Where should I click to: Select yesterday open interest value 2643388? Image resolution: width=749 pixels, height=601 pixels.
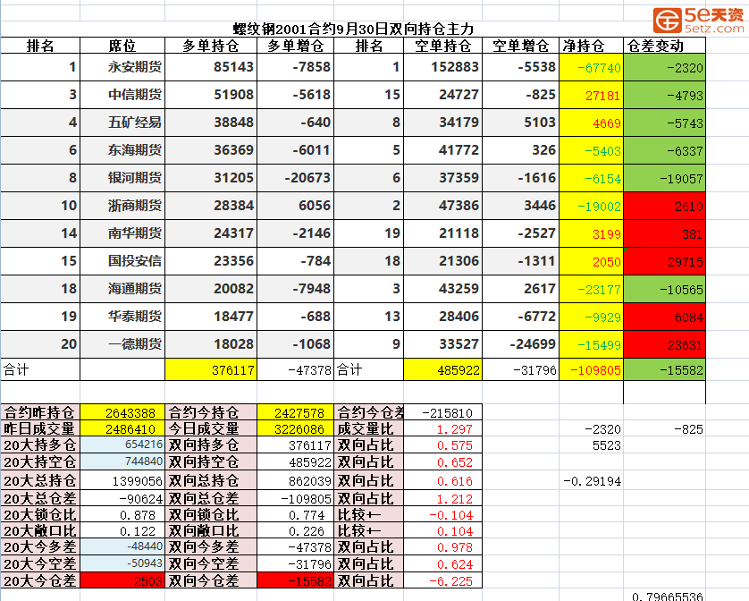click(122, 412)
